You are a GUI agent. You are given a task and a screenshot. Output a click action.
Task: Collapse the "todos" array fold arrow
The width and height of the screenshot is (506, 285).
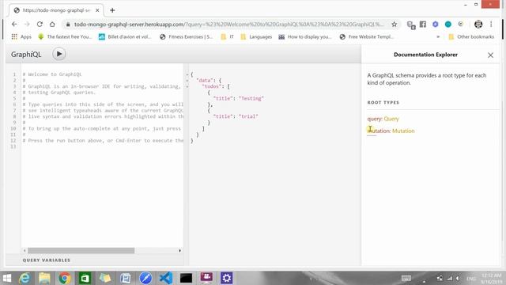[187, 86]
